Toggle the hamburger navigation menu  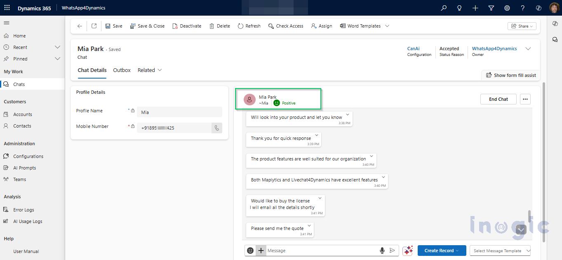coord(6,23)
